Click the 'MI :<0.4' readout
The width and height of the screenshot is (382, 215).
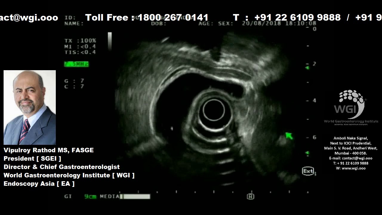coord(80,47)
